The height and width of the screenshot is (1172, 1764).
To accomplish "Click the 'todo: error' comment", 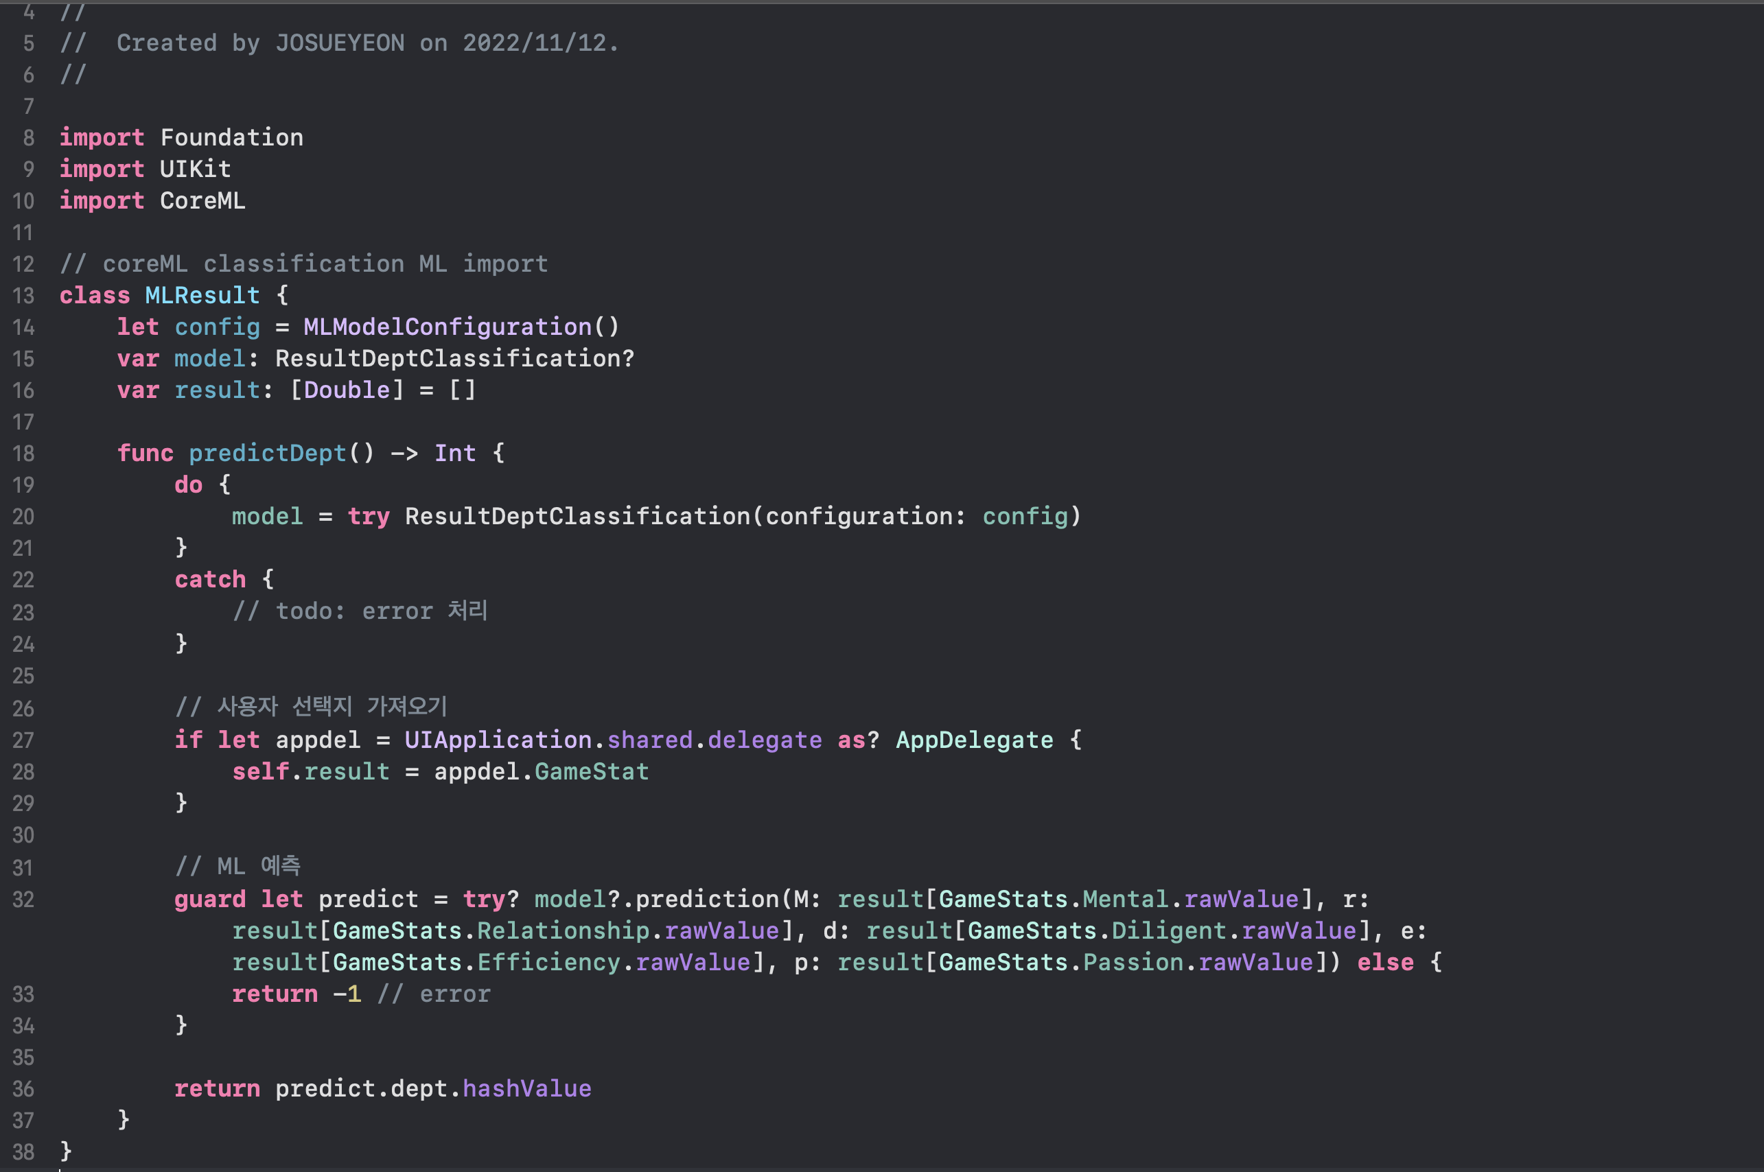I will tap(360, 611).
